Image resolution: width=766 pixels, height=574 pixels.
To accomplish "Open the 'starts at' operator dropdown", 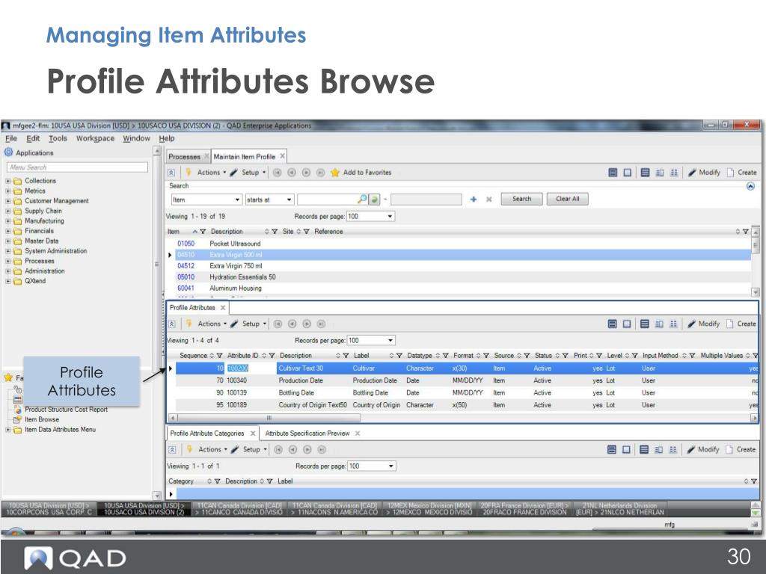I will (289, 200).
